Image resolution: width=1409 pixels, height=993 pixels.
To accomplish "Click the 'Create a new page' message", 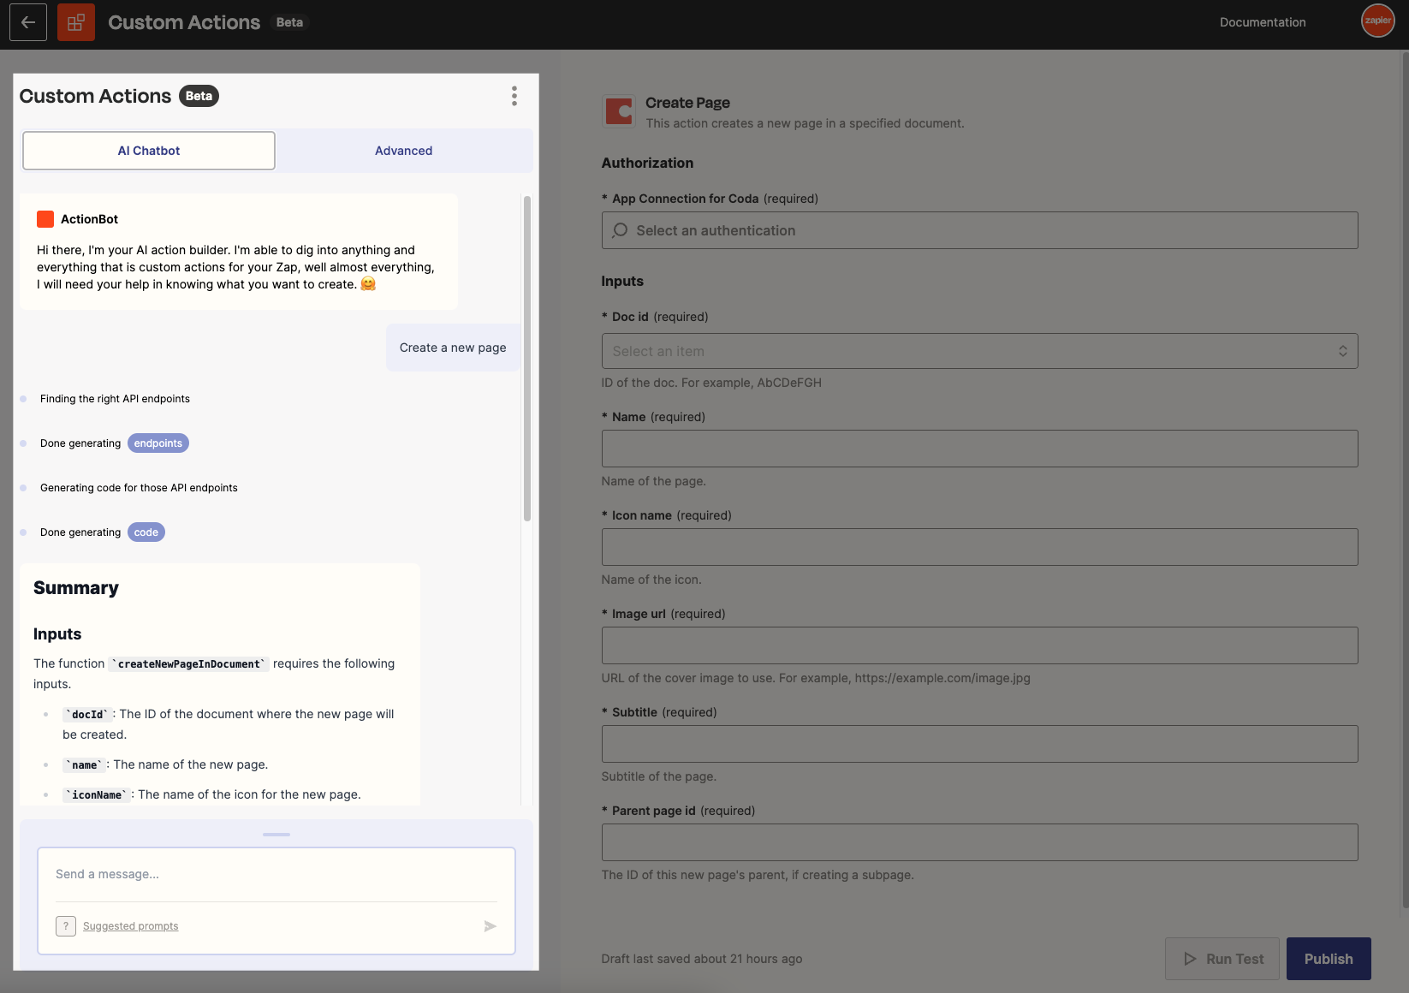I will coord(453,348).
